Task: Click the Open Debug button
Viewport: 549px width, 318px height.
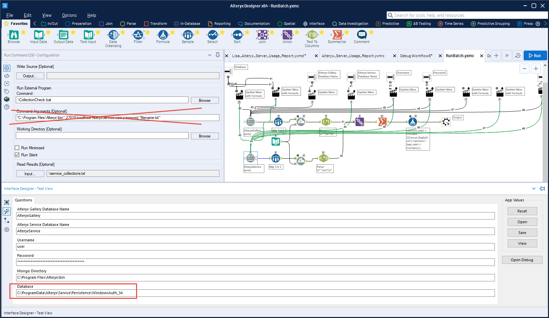Action: (522, 260)
